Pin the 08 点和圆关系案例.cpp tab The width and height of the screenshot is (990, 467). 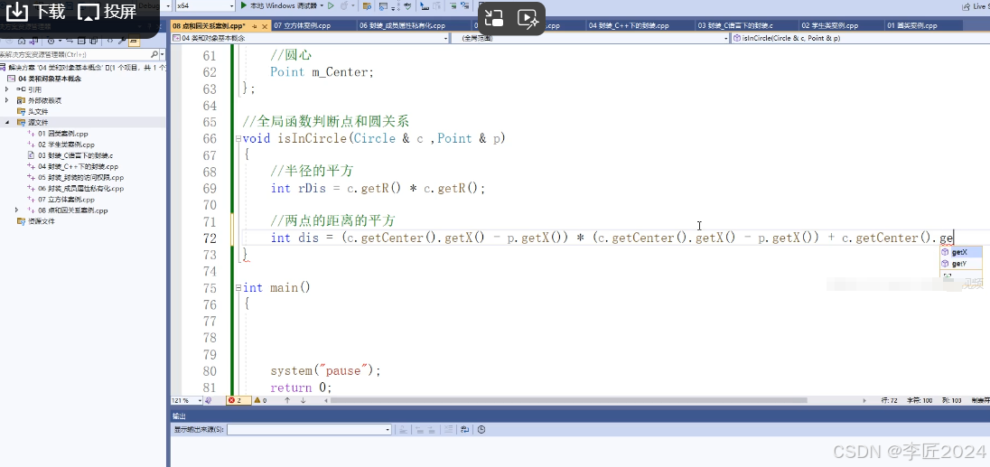click(x=254, y=26)
